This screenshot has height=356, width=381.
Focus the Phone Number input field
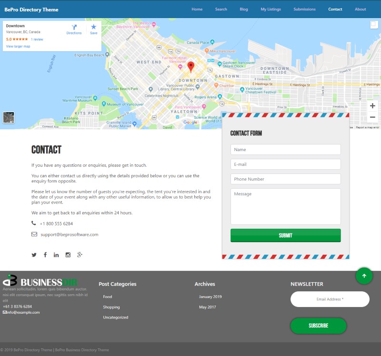[285, 179]
